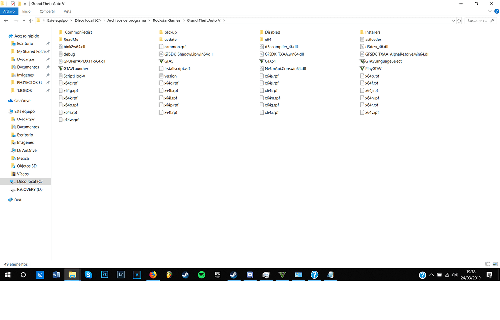Screen dimensions: 500x320
Task: Select RECOVERY (D:) drive in sidebar
Action: point(30,189)
